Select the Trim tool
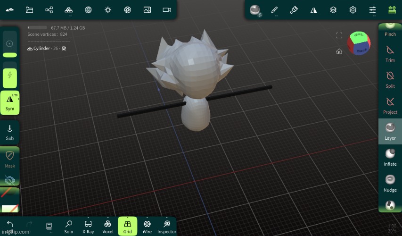This screenshot has width=402, height=236. 390,54
